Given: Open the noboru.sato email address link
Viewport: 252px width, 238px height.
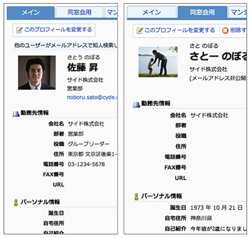Looking at the screenshot, I should (x=92, y=98).
